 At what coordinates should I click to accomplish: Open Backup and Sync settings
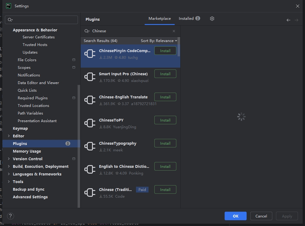pyautogui.click(x=29, y=189)
